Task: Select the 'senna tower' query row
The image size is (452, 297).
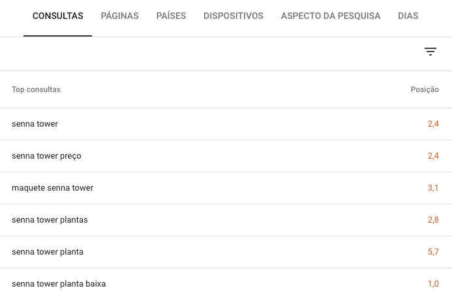Action: click(35, 124)
